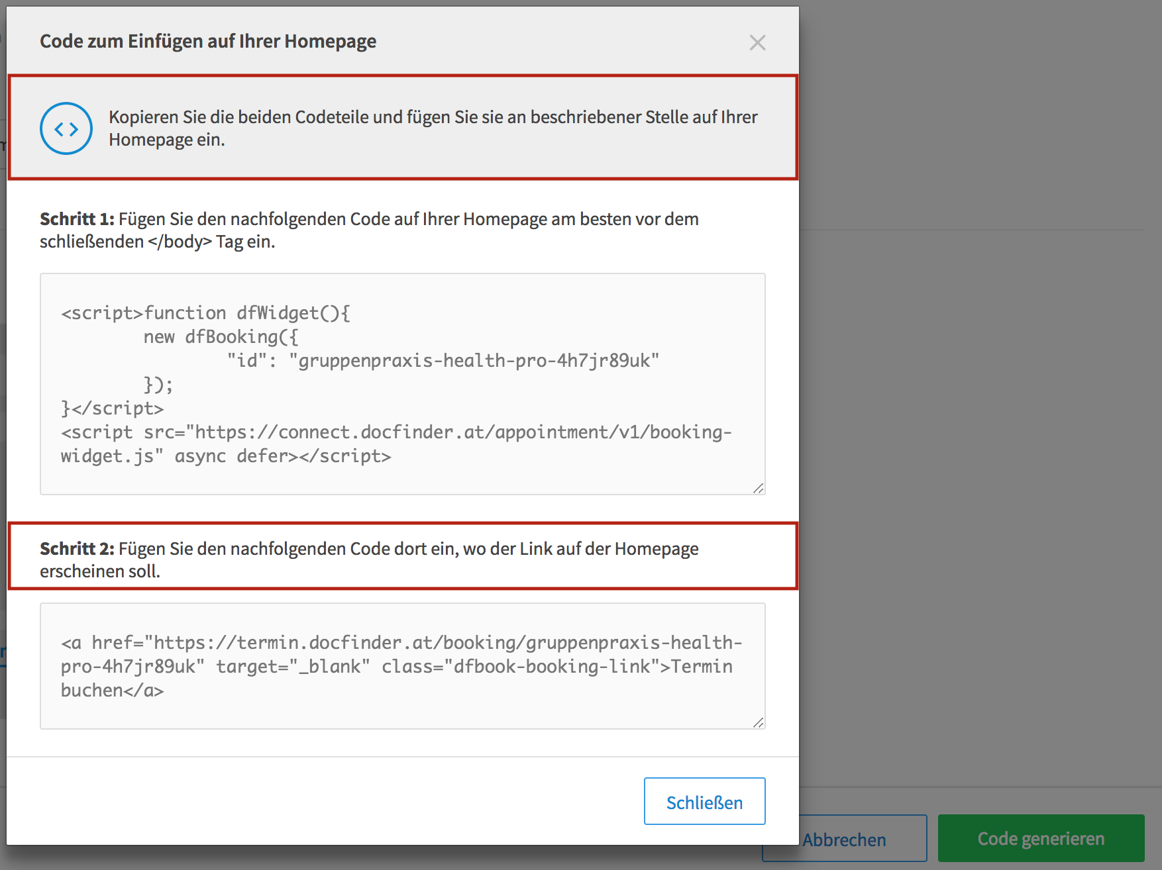Click the code brackets icon in info banner
The height and width of the screenshot is (870, 1162).
click(x=66, y=128)
